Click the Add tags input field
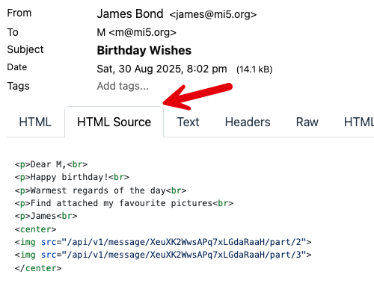This screenshot has height=301, width=374. (x=123, y=86)
